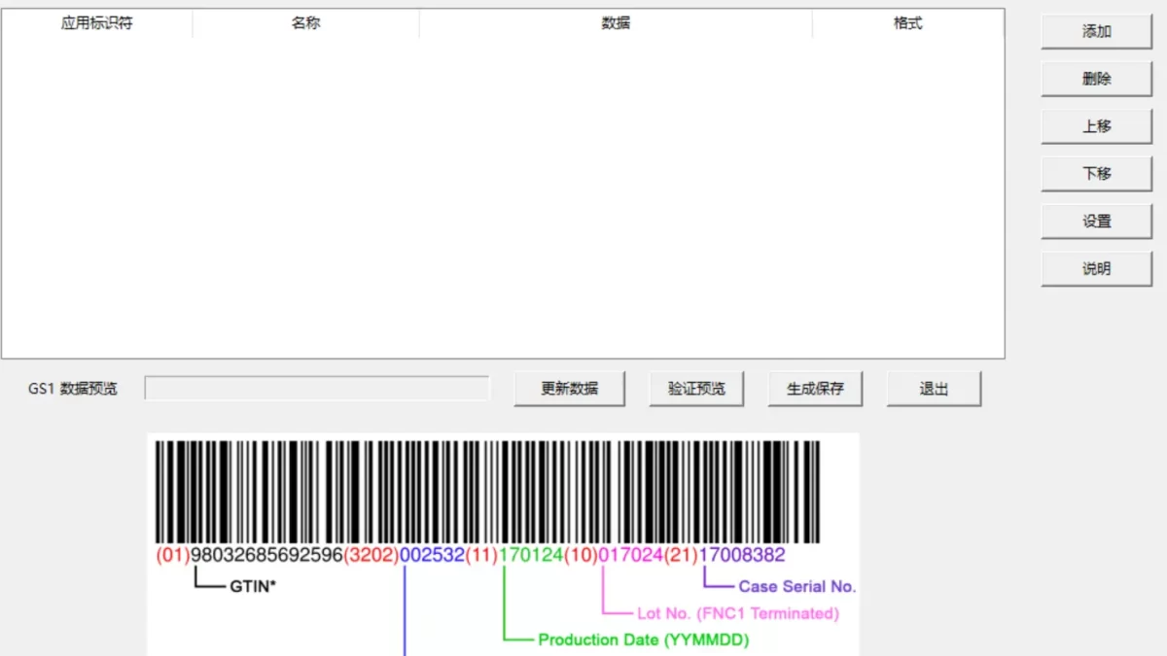This screenshot has height=656, width=1167.
Task: Move entry up with 上移
Action: click(x=1096, y=126)
